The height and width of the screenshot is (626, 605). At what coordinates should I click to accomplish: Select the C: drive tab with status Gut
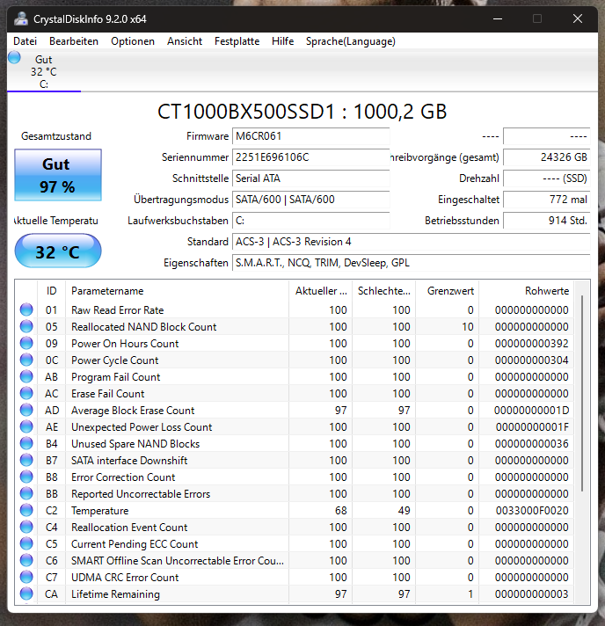pyautogui.click(x=43, y=70)
